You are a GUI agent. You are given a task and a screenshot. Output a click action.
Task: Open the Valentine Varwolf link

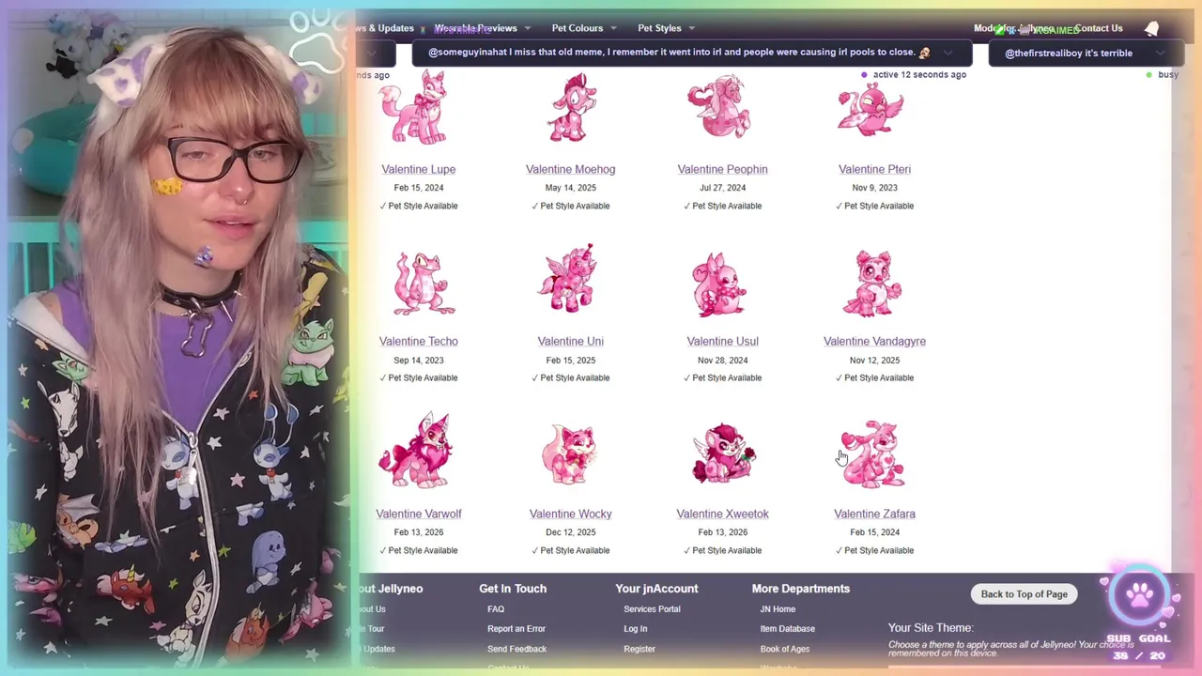[419, 514]
